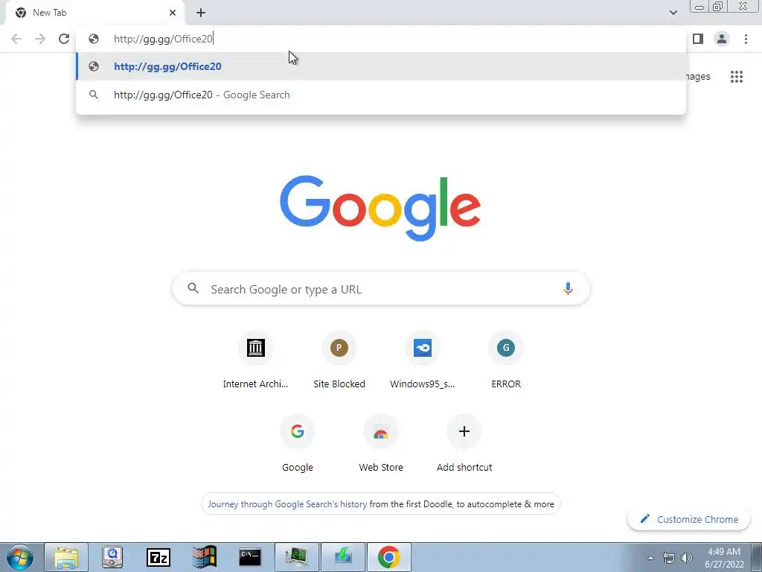
Task: Open the QuickTime-style taskbar icon
Action: click(112, 557)
